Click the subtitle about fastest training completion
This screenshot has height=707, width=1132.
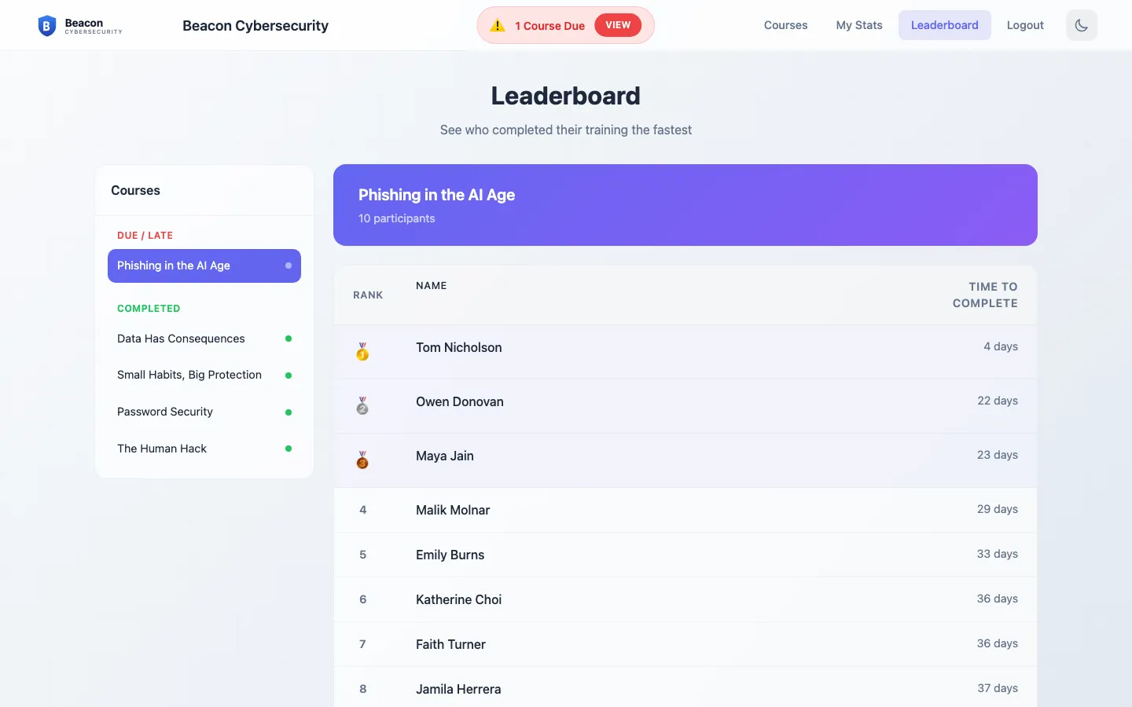(566, 130)
